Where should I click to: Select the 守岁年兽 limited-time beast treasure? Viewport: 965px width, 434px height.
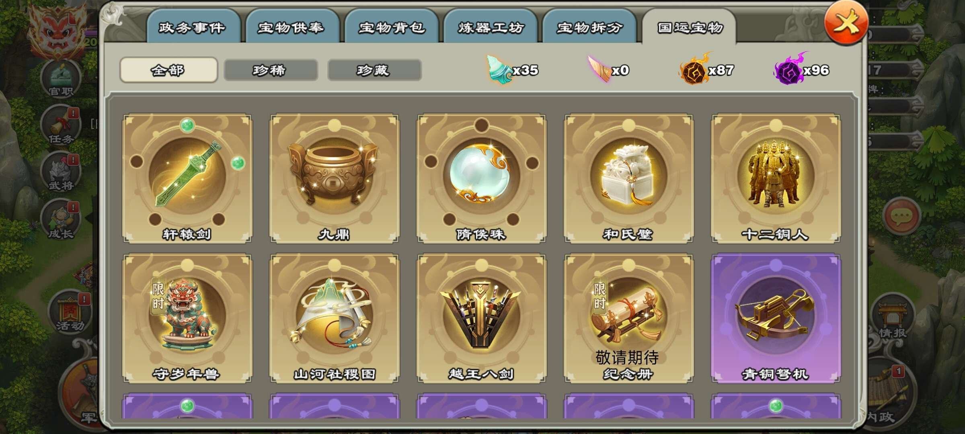pos(187,318)
